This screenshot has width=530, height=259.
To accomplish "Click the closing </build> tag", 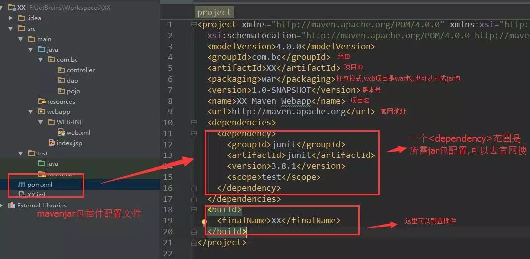I will 227,231.
